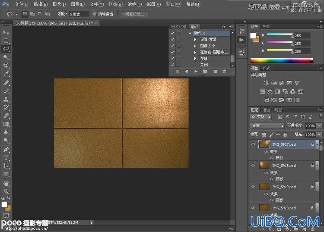Open the layer opacity dropdown arrow
Image resolution: width=324 pixels, height=232 pixels.
319,125
